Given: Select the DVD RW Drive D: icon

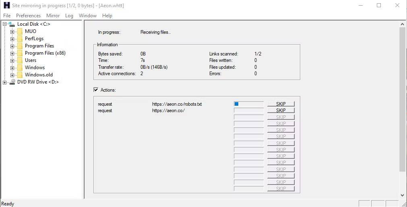Looking at the screenshot, I should (x=12, y=82).
